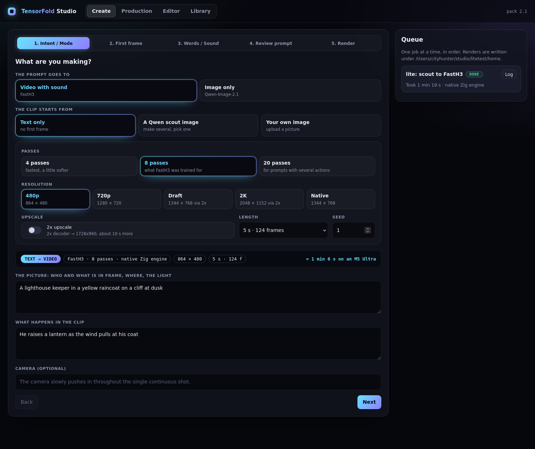Open step 4 Review prompt
This screenshot has width=535, height=449.
[271, 43]
